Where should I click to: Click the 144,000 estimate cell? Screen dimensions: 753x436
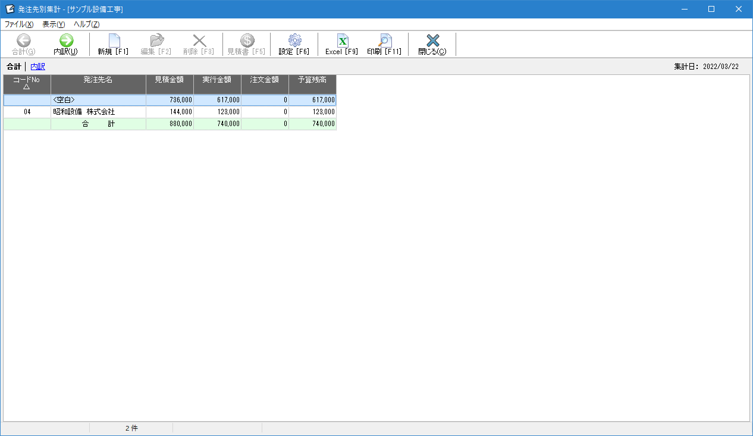[170, 112]
